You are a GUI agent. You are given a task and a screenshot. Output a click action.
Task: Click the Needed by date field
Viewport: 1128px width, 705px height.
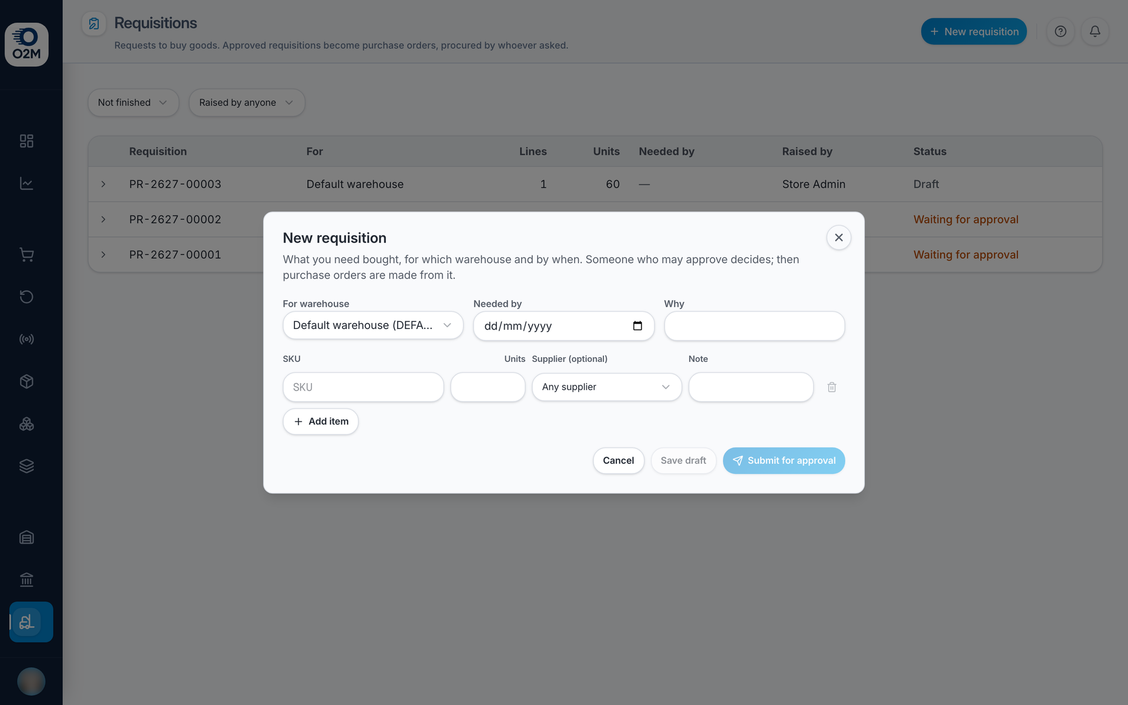(564, 326)
